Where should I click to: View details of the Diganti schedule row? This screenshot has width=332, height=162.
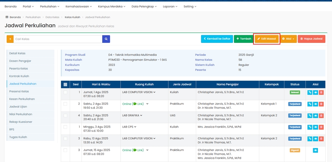click(x=315, y=151)
